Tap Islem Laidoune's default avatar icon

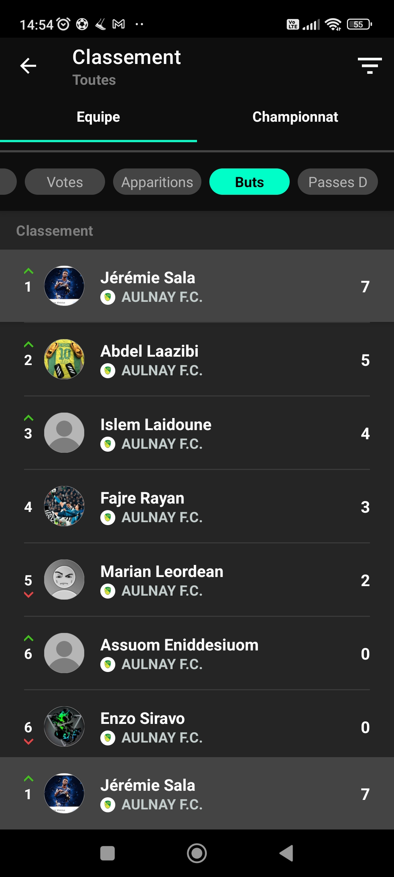pos(64,433)
